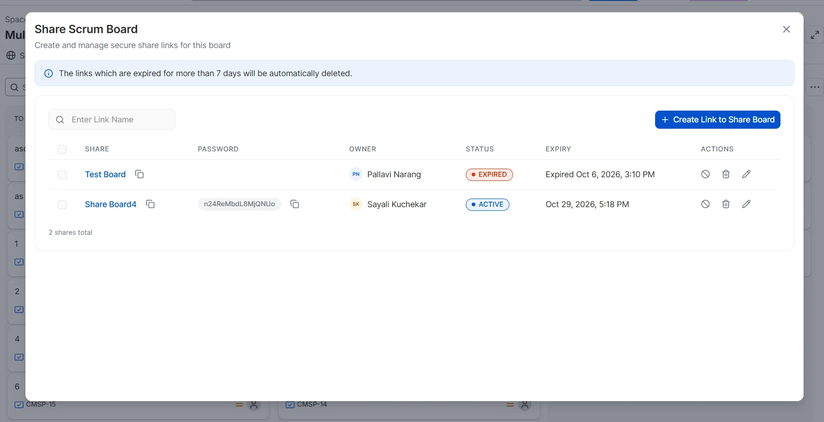
Task: Open the three-dot menu behind the dialog
Action: (815, 87)
